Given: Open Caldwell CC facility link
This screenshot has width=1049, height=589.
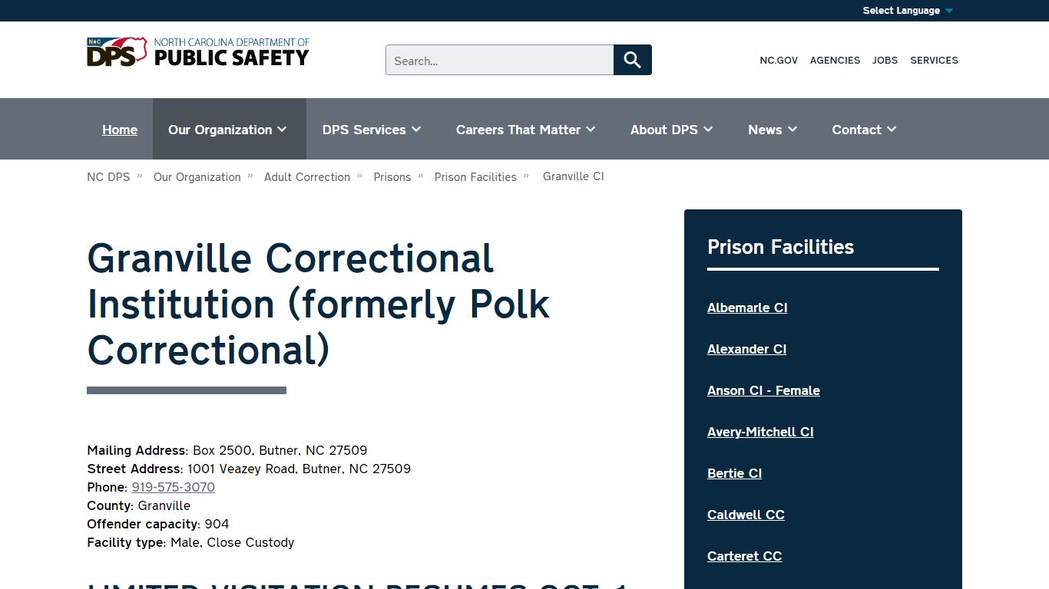Looking at the screenshot, I should click(746, 515).
